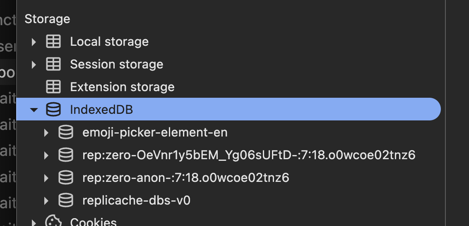Expand the emoji-picker-element-en database
Viewport: 469px width, 226px height.
click(46, 132)
